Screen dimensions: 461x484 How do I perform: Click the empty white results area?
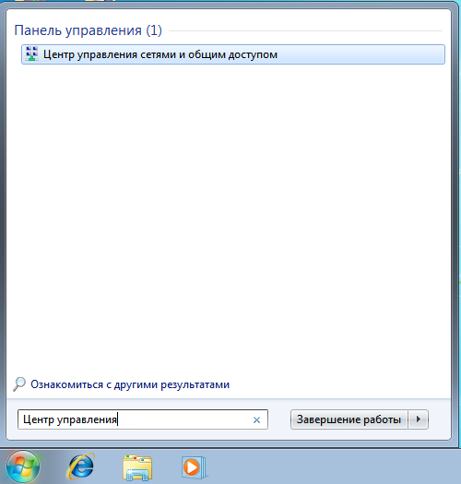pos(229,216)
